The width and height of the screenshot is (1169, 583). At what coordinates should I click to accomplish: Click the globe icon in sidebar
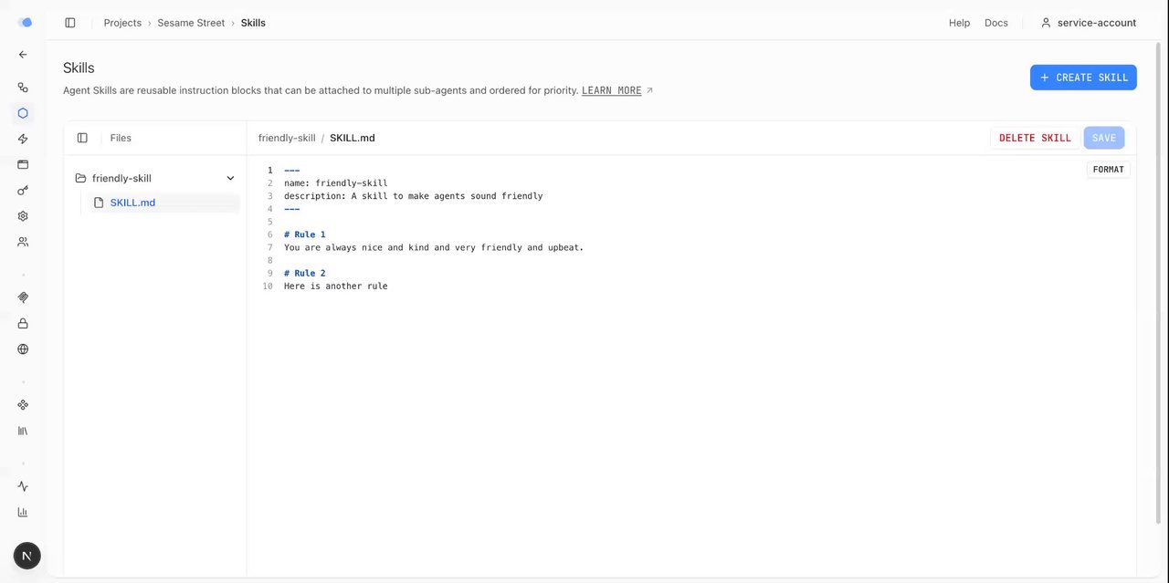[x=23, y=349]
